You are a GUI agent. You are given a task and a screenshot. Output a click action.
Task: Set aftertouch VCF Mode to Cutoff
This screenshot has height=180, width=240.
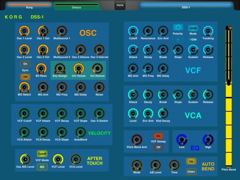coord(42,154)
